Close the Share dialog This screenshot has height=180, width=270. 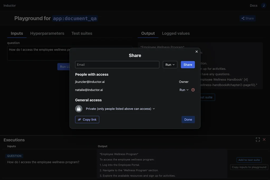[x=196, y=52]
